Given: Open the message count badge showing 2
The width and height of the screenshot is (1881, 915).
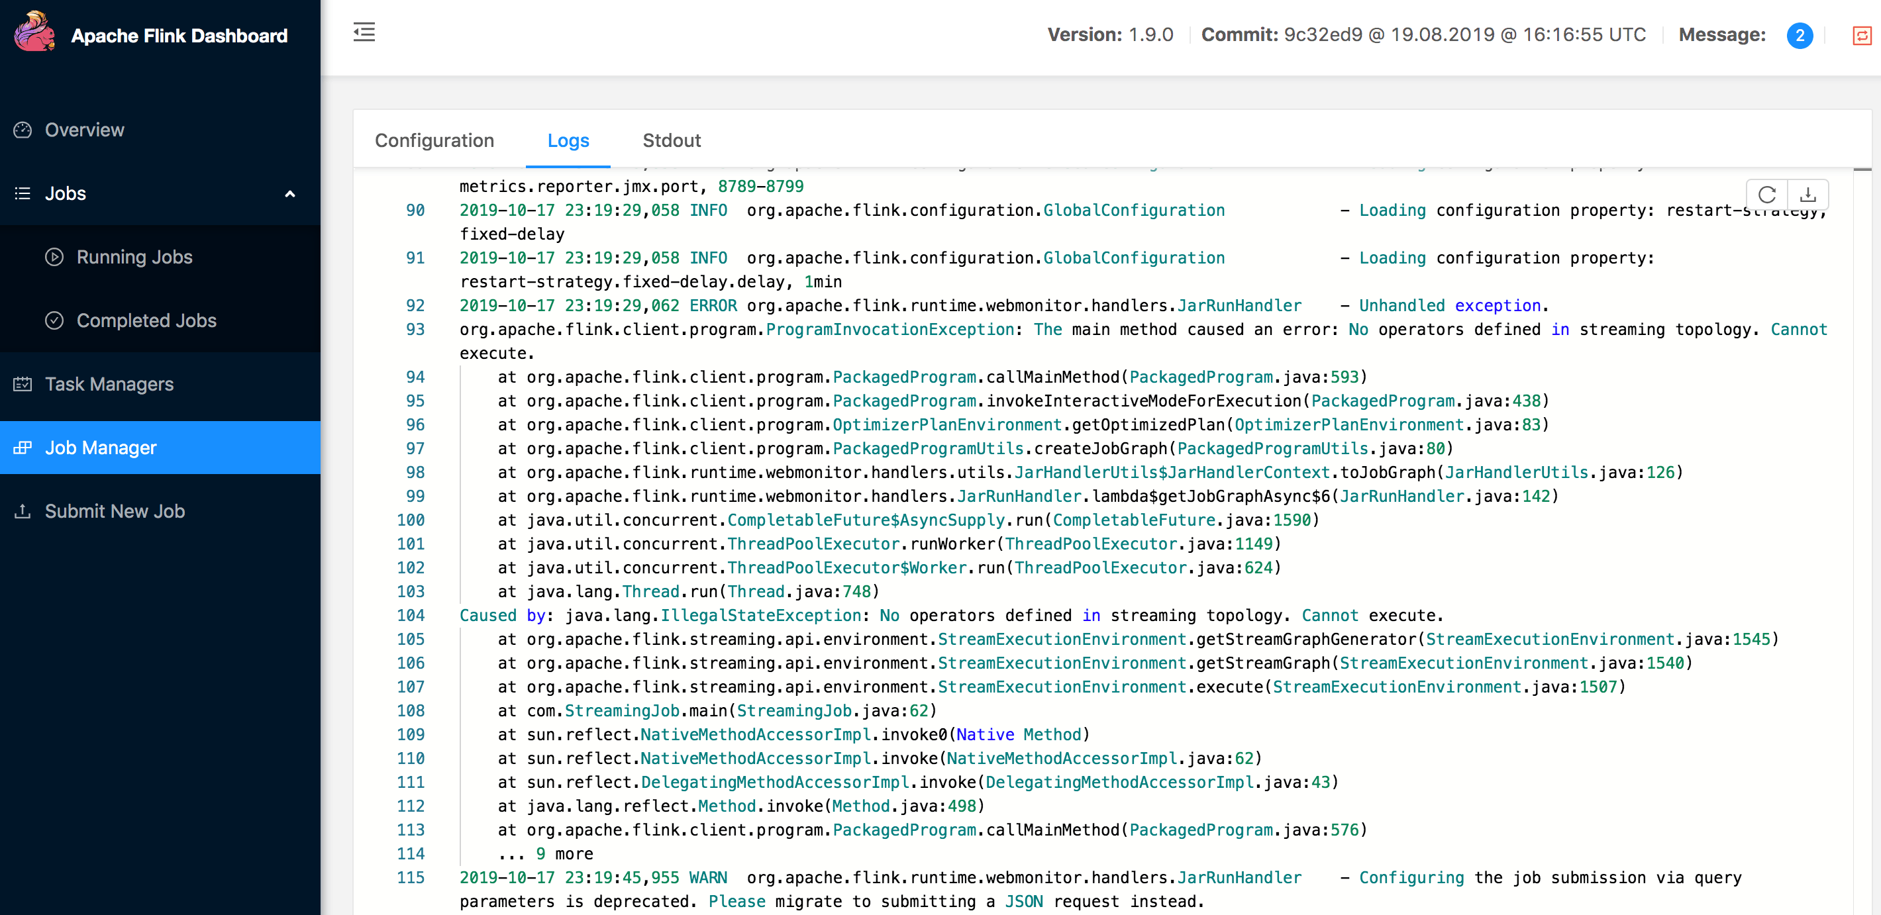Looking at the screenshot, I should 1800,35.
